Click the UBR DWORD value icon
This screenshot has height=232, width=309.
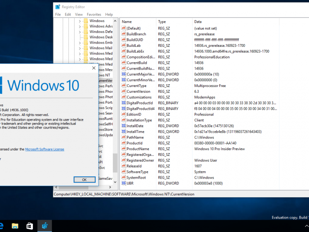tap(124, 183)
